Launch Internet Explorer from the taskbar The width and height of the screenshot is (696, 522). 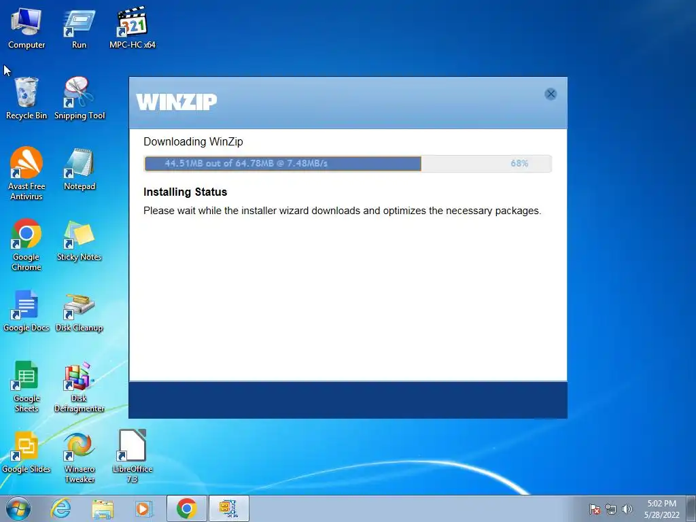click(x=60, y=508)
